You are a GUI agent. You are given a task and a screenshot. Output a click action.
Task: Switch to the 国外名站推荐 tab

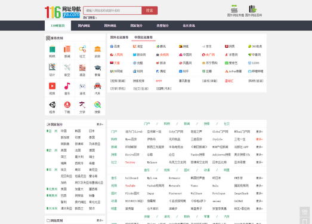(119, 37)
